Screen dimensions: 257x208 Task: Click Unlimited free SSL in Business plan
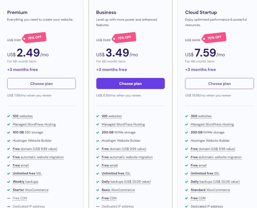[x=116, y=173]
